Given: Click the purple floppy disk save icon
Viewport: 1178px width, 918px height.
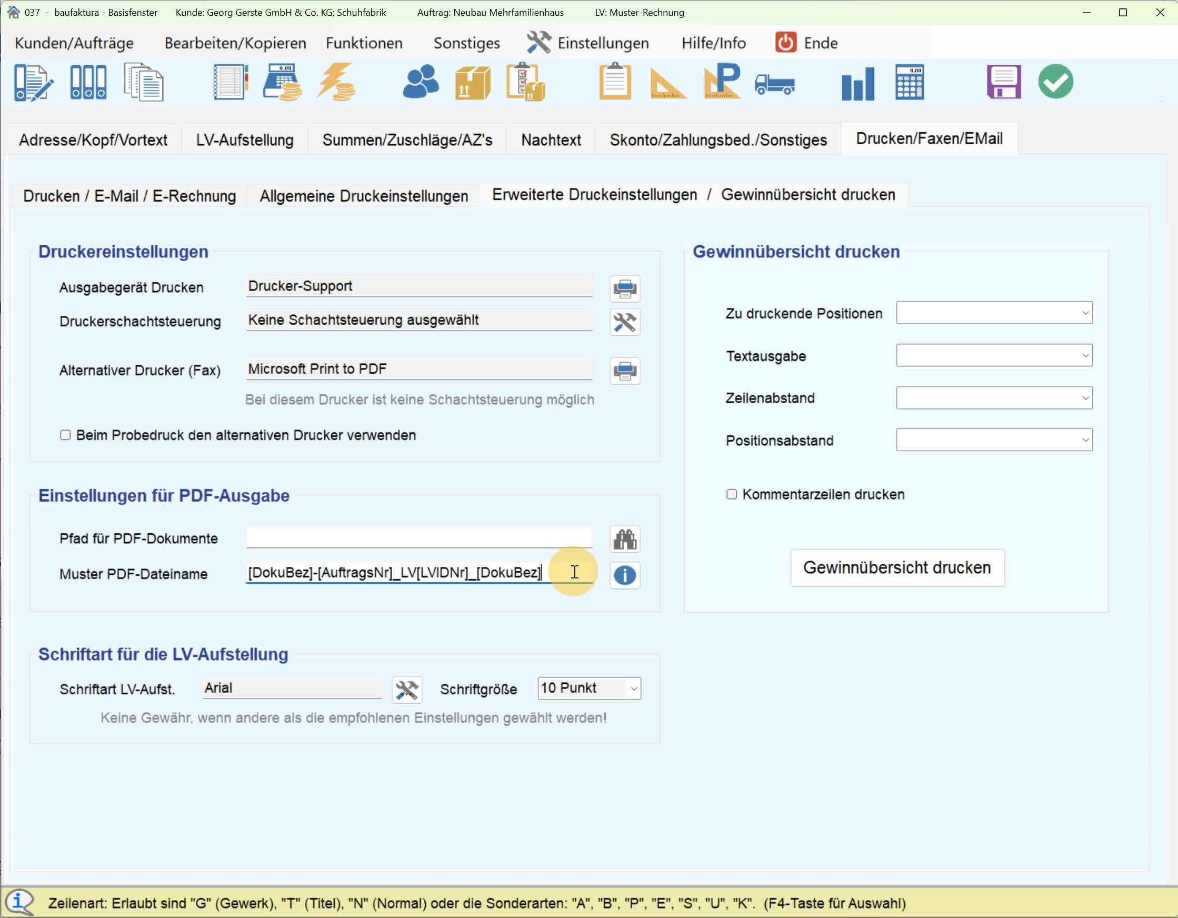Looking at the screenshot, I should pos(1003,82).
